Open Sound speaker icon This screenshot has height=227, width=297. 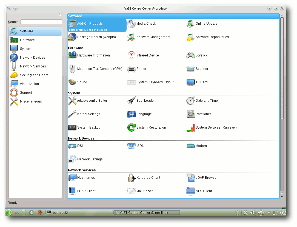[72, 82]
